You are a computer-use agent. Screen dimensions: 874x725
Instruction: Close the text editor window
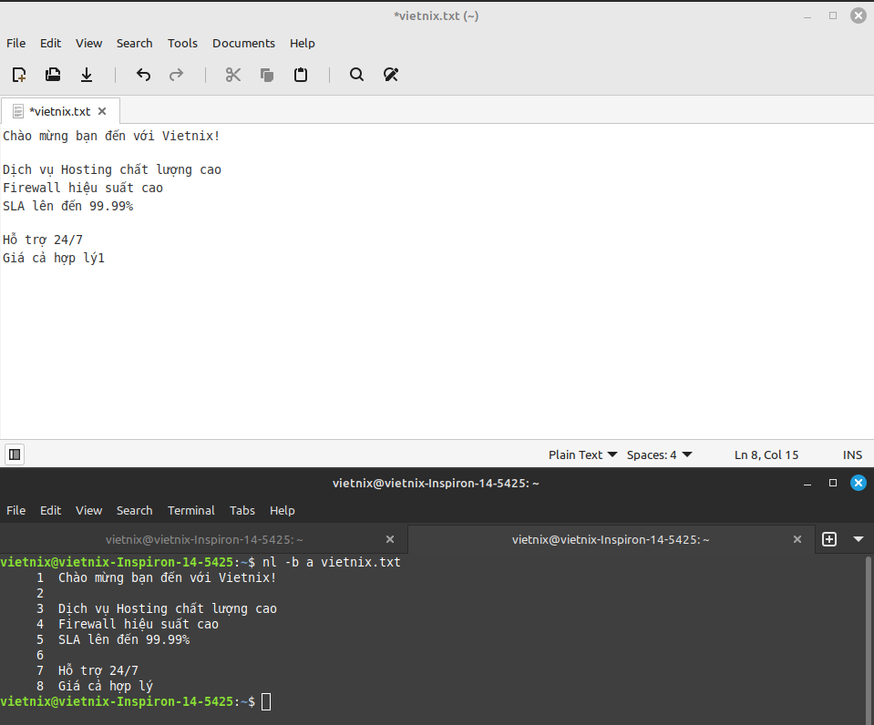[x=859, y=15]
